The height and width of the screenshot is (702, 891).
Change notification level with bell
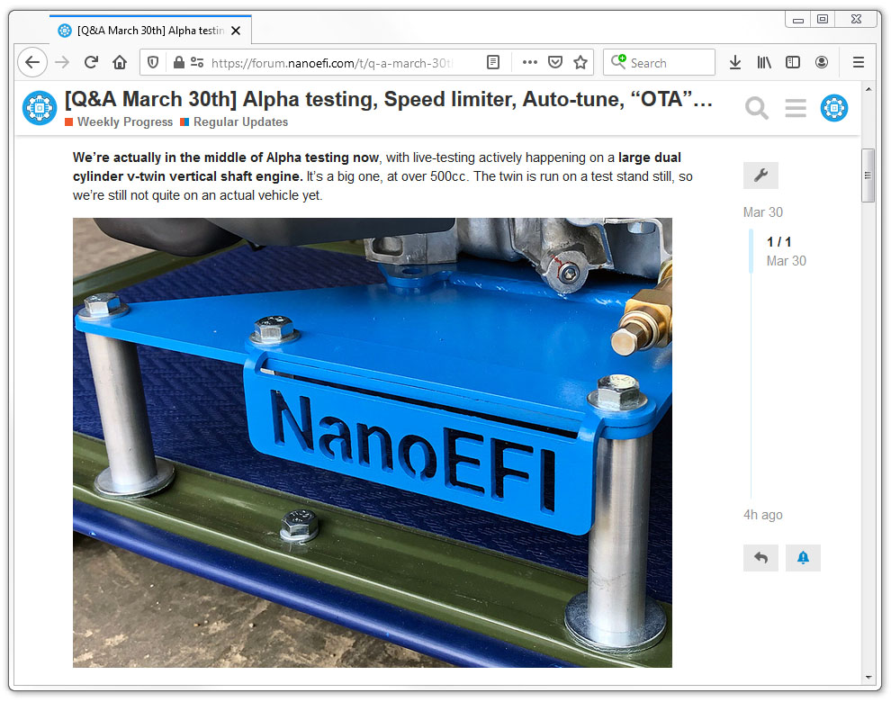pyautogui.click(x=803, y=558)
